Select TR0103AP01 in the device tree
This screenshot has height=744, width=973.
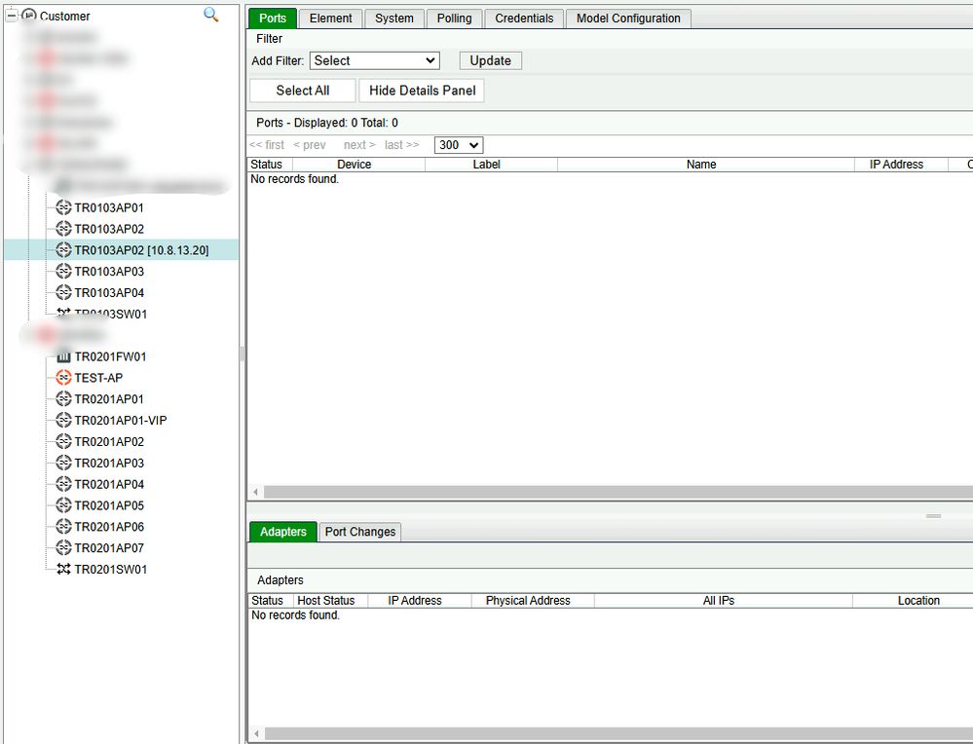click(x=109, y=207)
